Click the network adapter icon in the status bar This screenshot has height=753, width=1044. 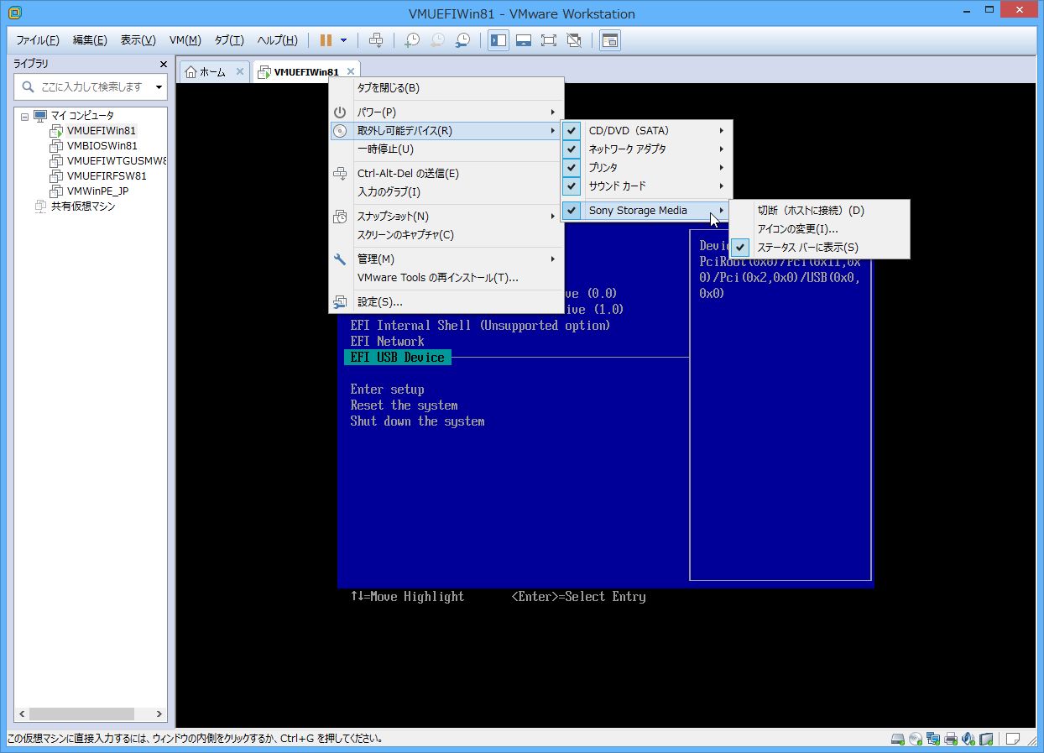point(933,740)
